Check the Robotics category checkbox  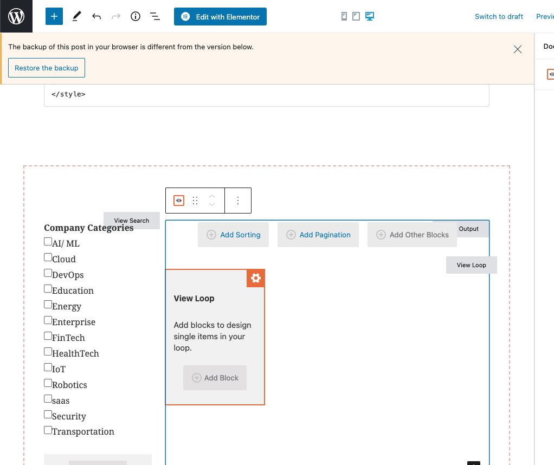point(48,383)
